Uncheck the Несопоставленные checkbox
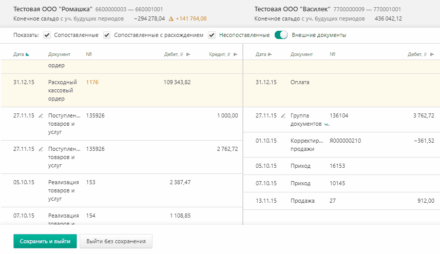 (x=212, y=35)
